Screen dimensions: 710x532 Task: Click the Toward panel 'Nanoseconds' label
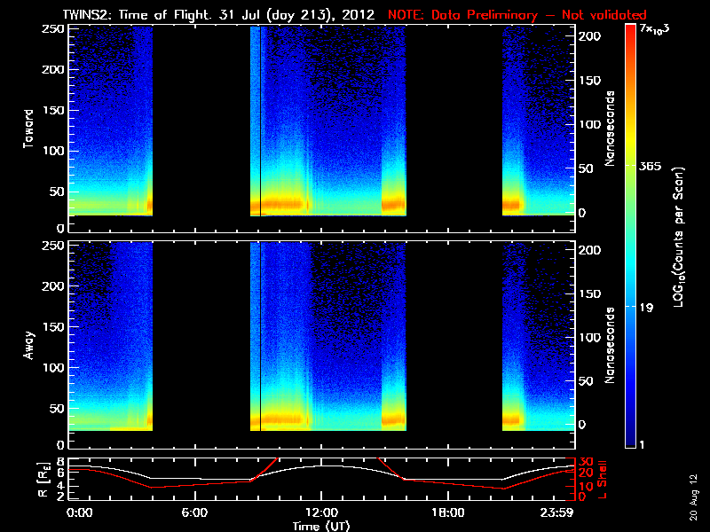tap(610, 129)
